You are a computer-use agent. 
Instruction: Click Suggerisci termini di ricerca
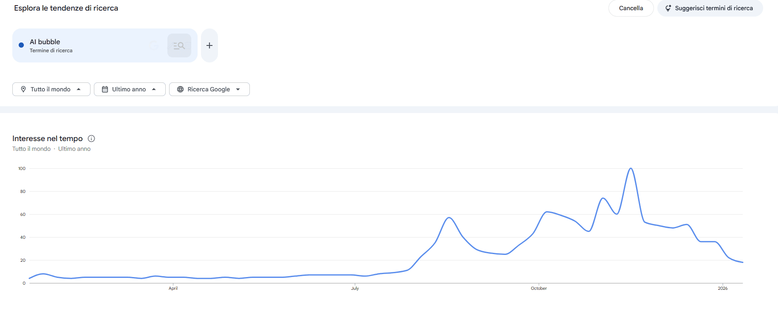(713, 8)
